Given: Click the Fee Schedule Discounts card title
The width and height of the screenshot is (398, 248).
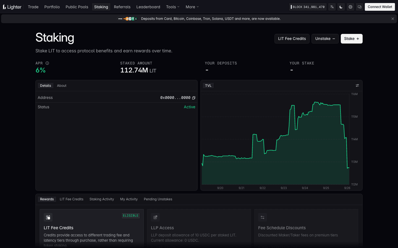Looking at the screenshot, I should pos(282,228).
